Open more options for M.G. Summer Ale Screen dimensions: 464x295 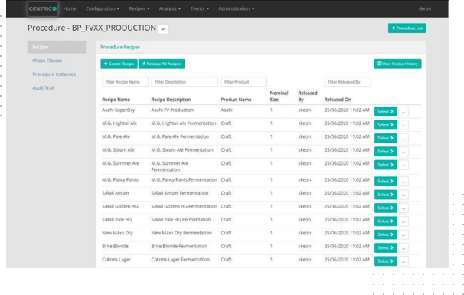(x=404, y=165)
